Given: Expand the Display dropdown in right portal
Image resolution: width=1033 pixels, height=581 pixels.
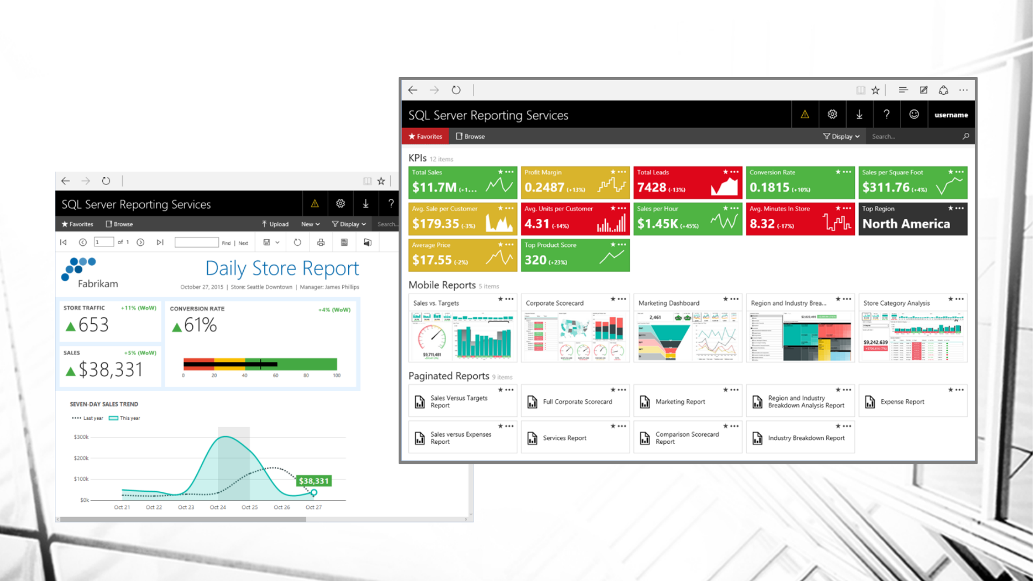Looking at the screenshot, I should click(x=841, y=137).
